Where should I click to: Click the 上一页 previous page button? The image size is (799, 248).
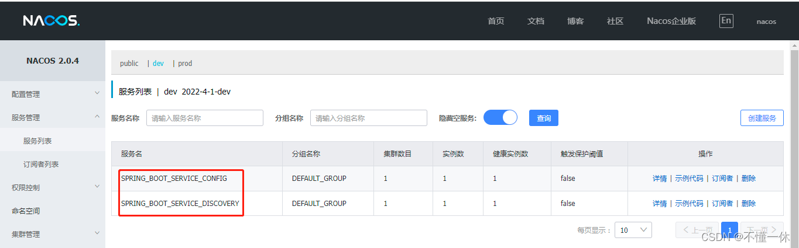[697, 230]
